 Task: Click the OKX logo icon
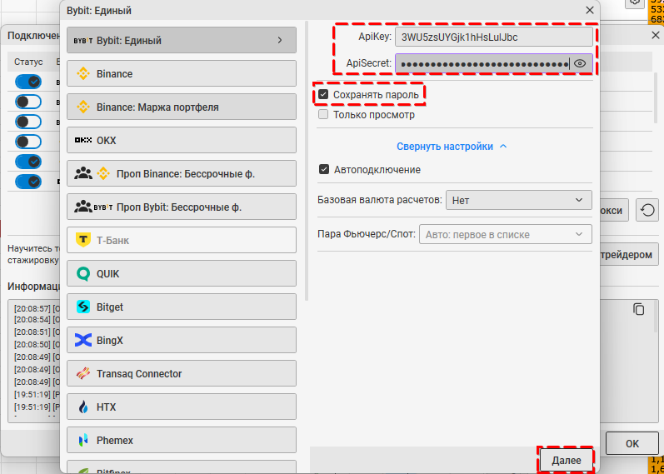point(83,140)
